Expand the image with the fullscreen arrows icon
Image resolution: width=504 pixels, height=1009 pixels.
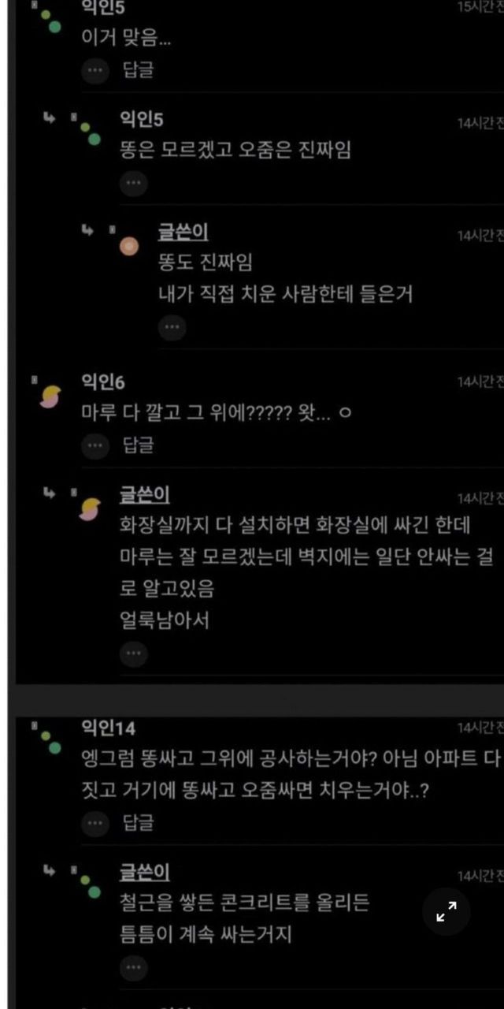[x=447, y=912]
